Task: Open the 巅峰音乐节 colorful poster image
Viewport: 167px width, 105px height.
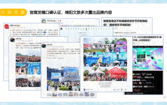Action: pyautogui.click(x=148, y=59)
